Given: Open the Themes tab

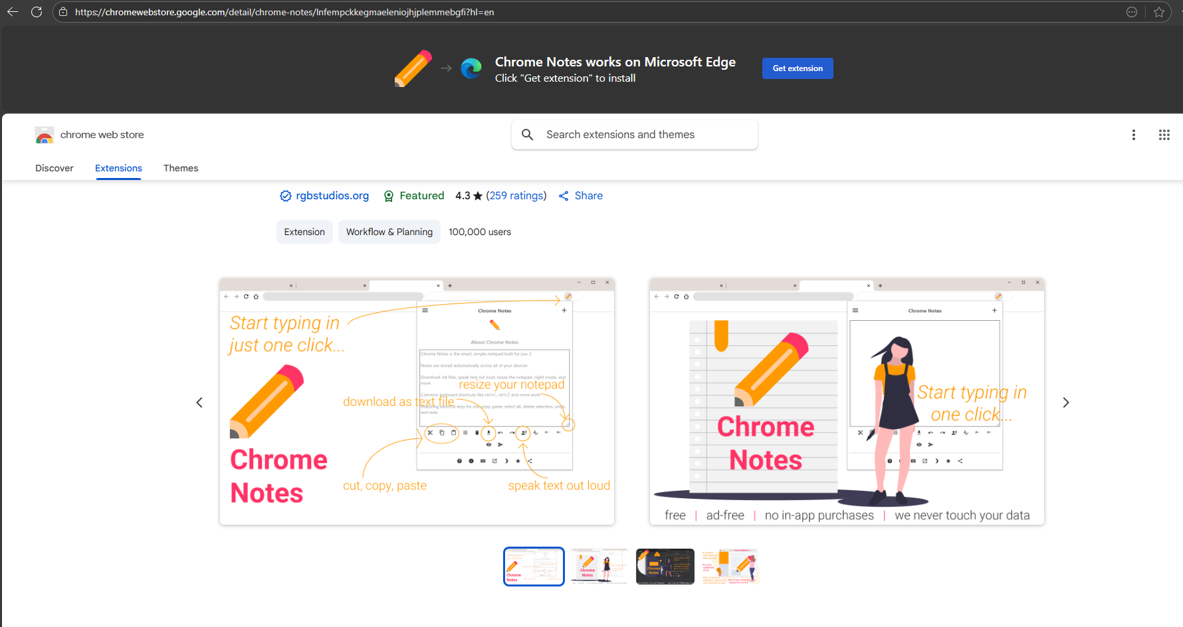Looking at the screenshot, I should tap(181, 168).
